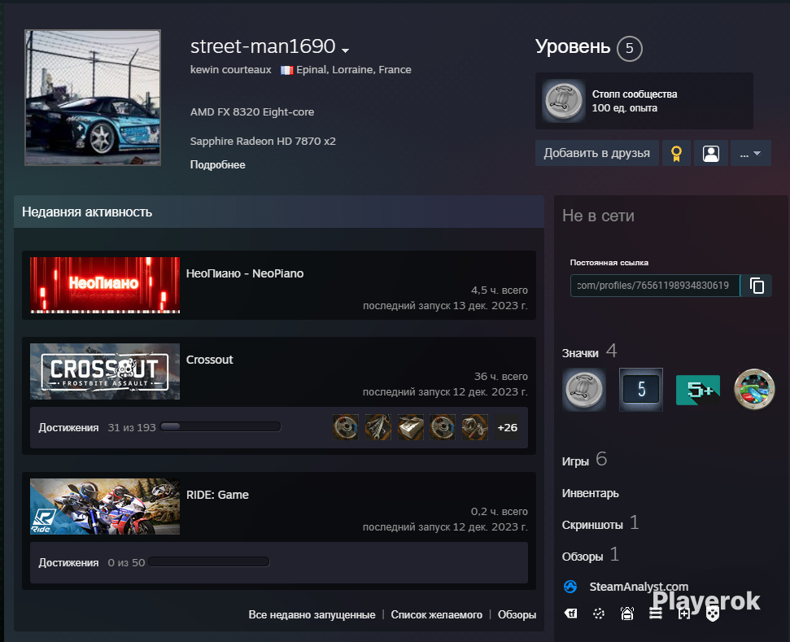Click the level 5 circle badge

[x=629, y=48]
